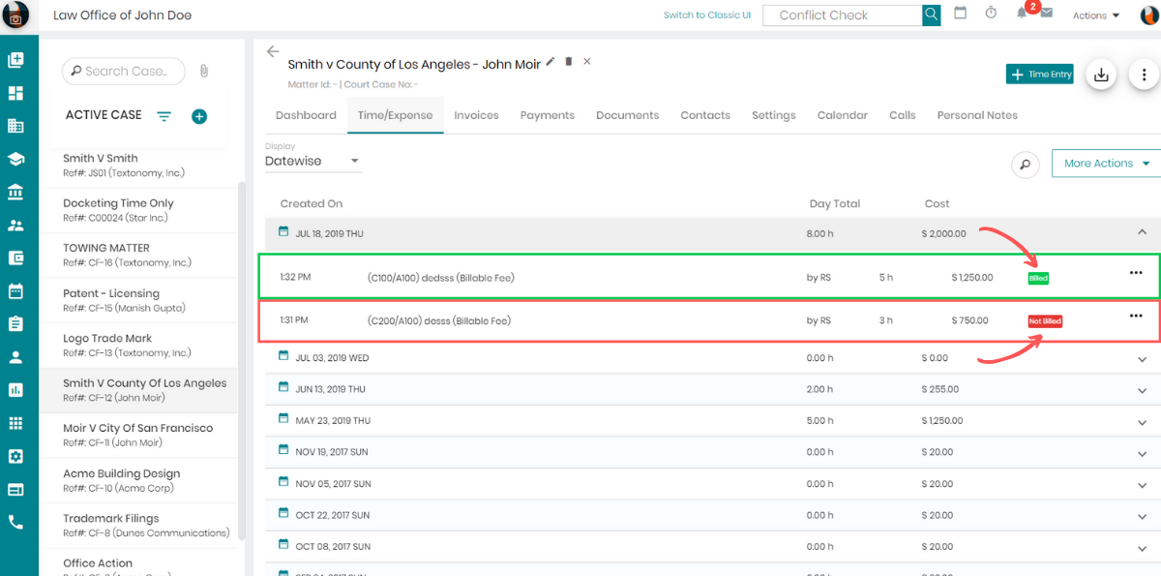Viewport: 1161px width, 576px height.
Task: Switch to the Invoices tab
Action: pyautogui.click(x=476, y=115)
